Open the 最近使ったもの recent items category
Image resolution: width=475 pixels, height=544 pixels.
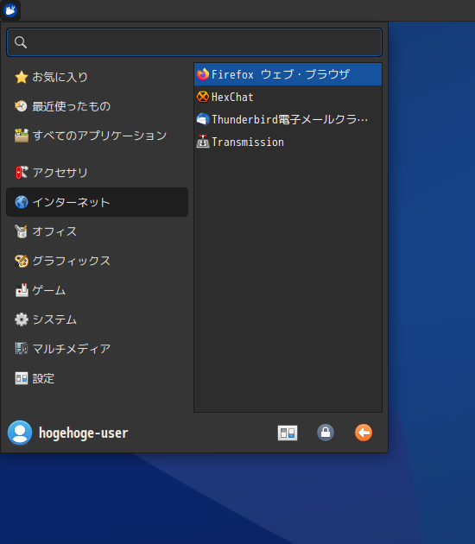pyautogui.click(x=97, y=106)
